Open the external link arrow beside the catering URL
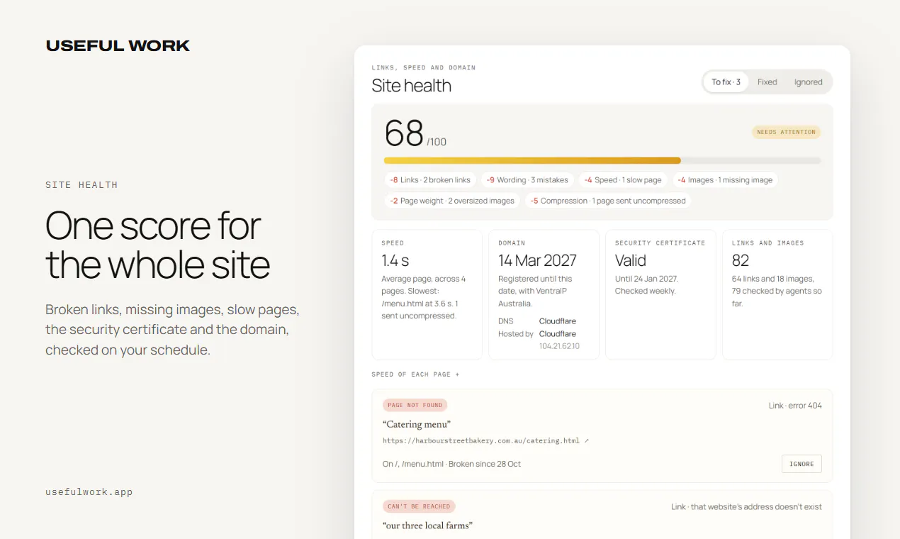The image size is (900, 539). (x=586, y=440)
